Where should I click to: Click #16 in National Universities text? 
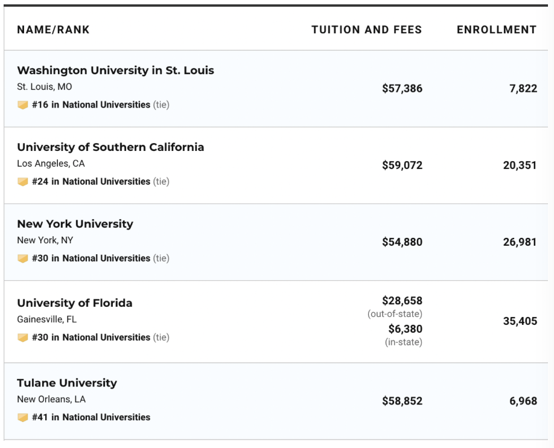91,105
